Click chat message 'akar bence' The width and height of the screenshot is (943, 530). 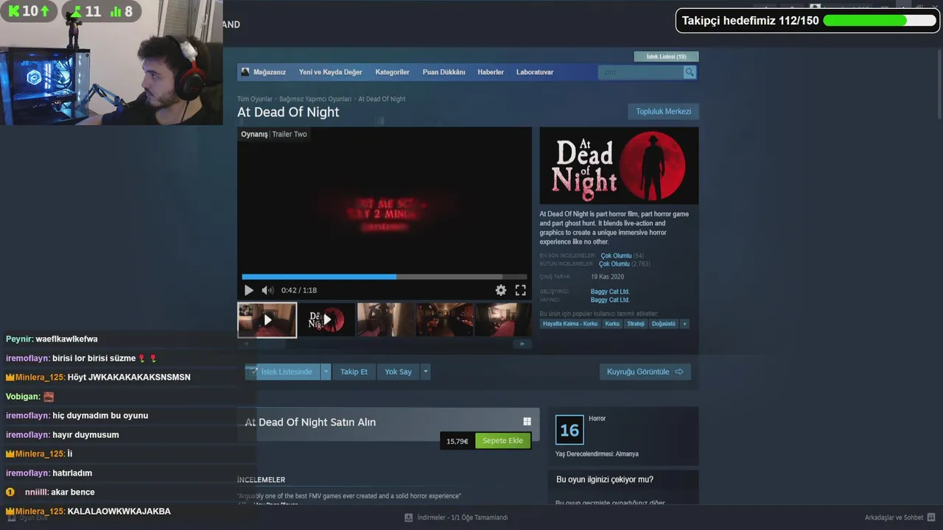pos(72,492)
